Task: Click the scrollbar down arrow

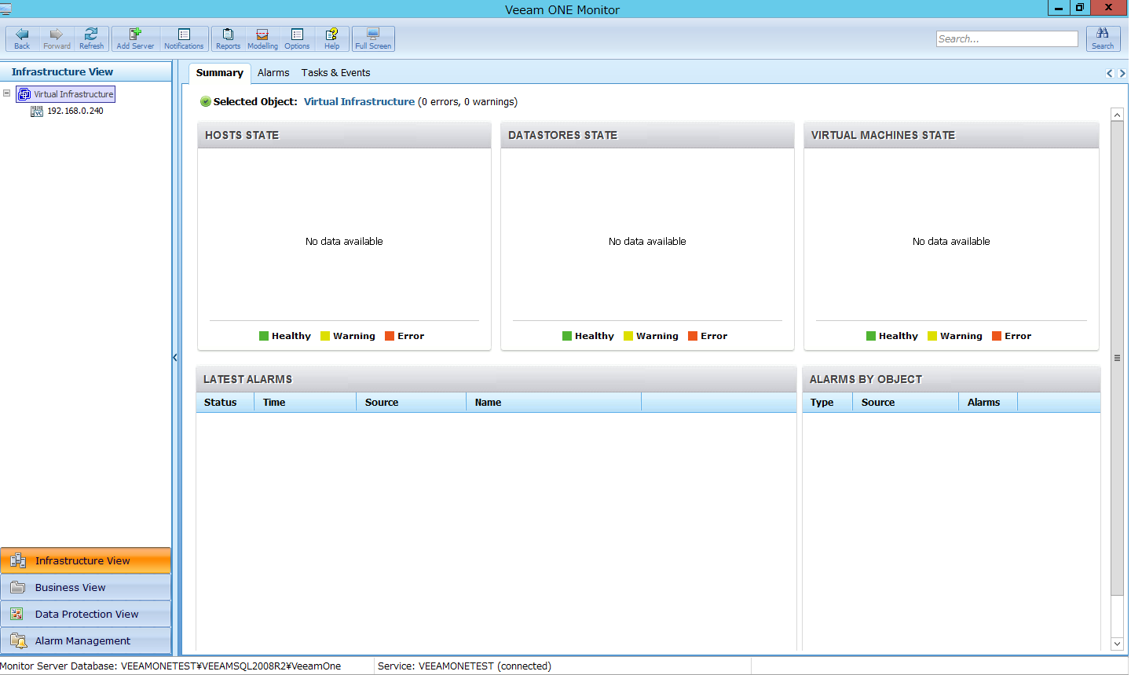Action: 1117,644
